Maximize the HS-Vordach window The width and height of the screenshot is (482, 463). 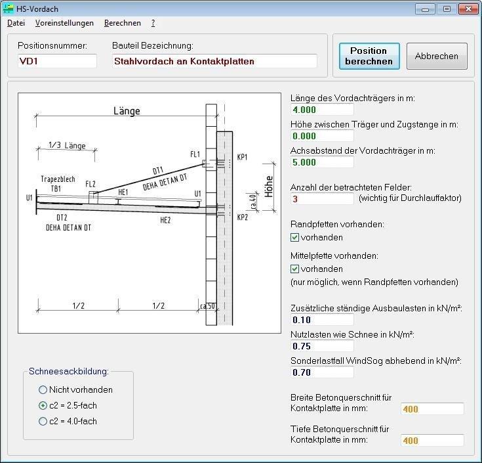pyautogui.click(x=447, y=9)
